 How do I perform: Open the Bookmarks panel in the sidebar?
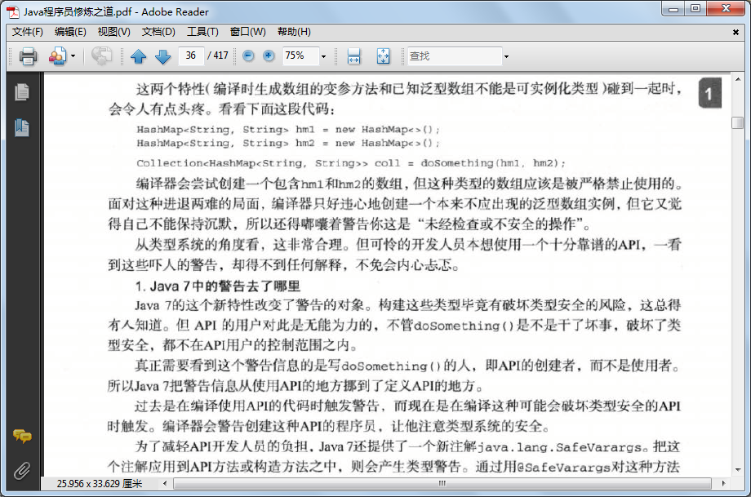pyautogui.click(x=21, y=128)
